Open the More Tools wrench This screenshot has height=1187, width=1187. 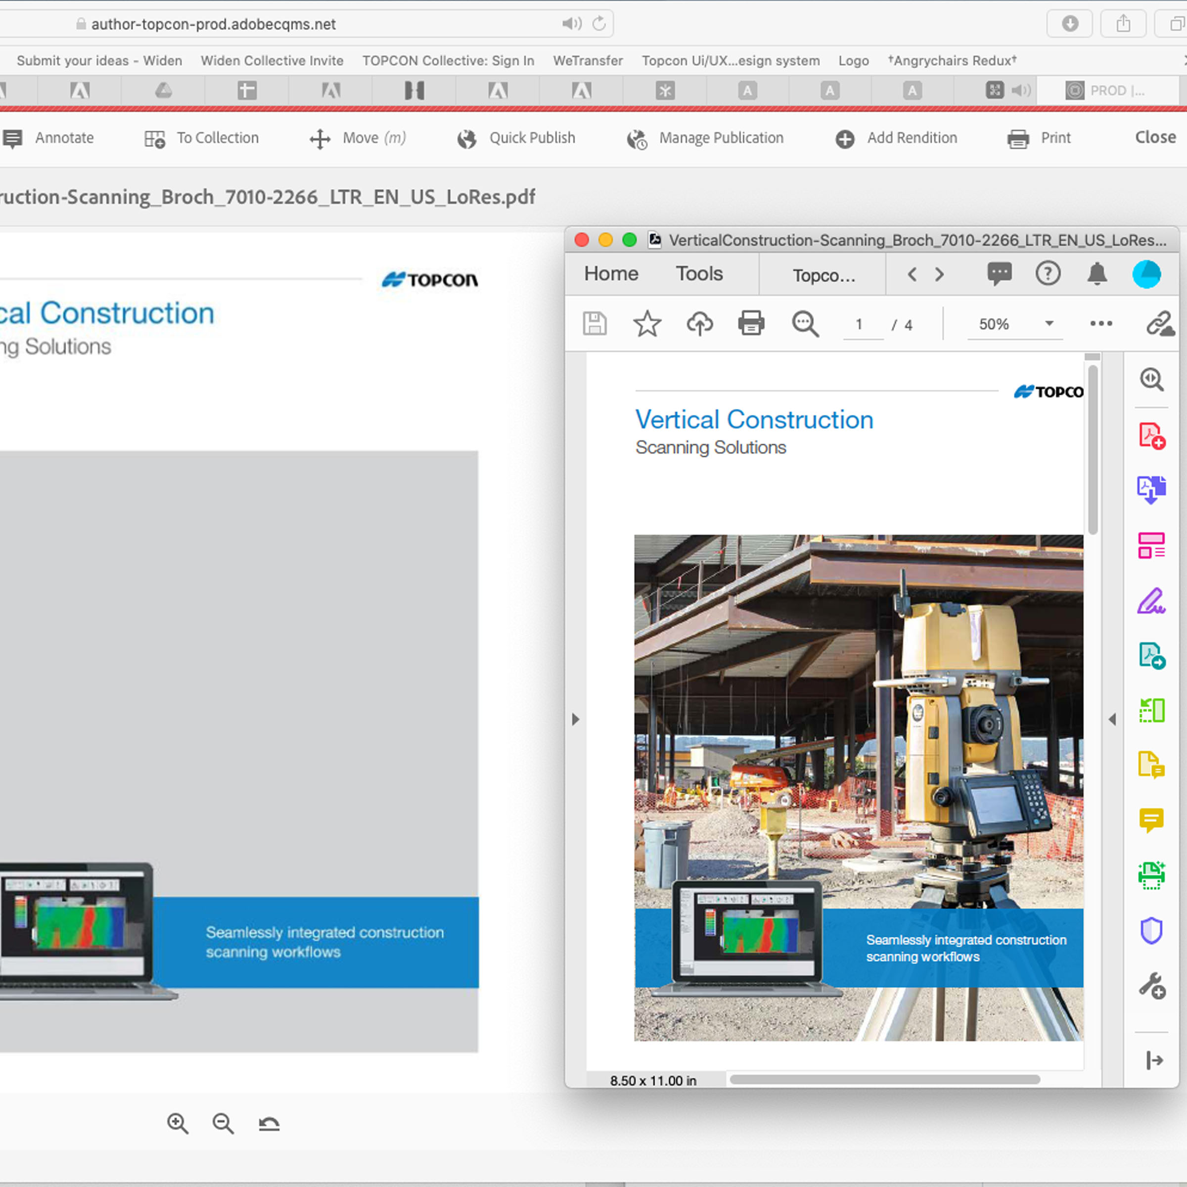click(x=1151, y=986)
